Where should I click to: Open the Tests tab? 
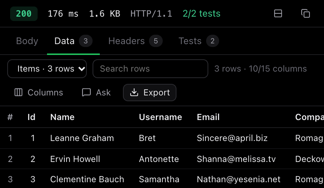coord(199,41)
